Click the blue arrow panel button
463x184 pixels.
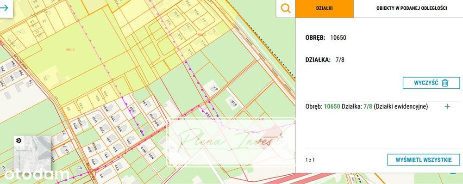point(5,8)
